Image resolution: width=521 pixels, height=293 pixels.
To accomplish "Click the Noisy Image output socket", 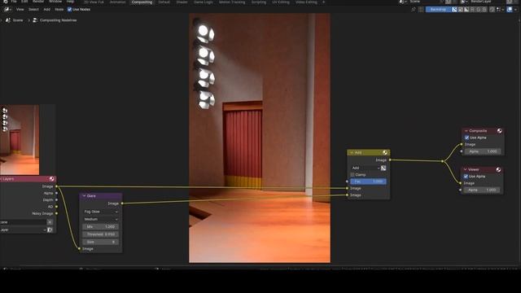I will (x=56, y=213).
